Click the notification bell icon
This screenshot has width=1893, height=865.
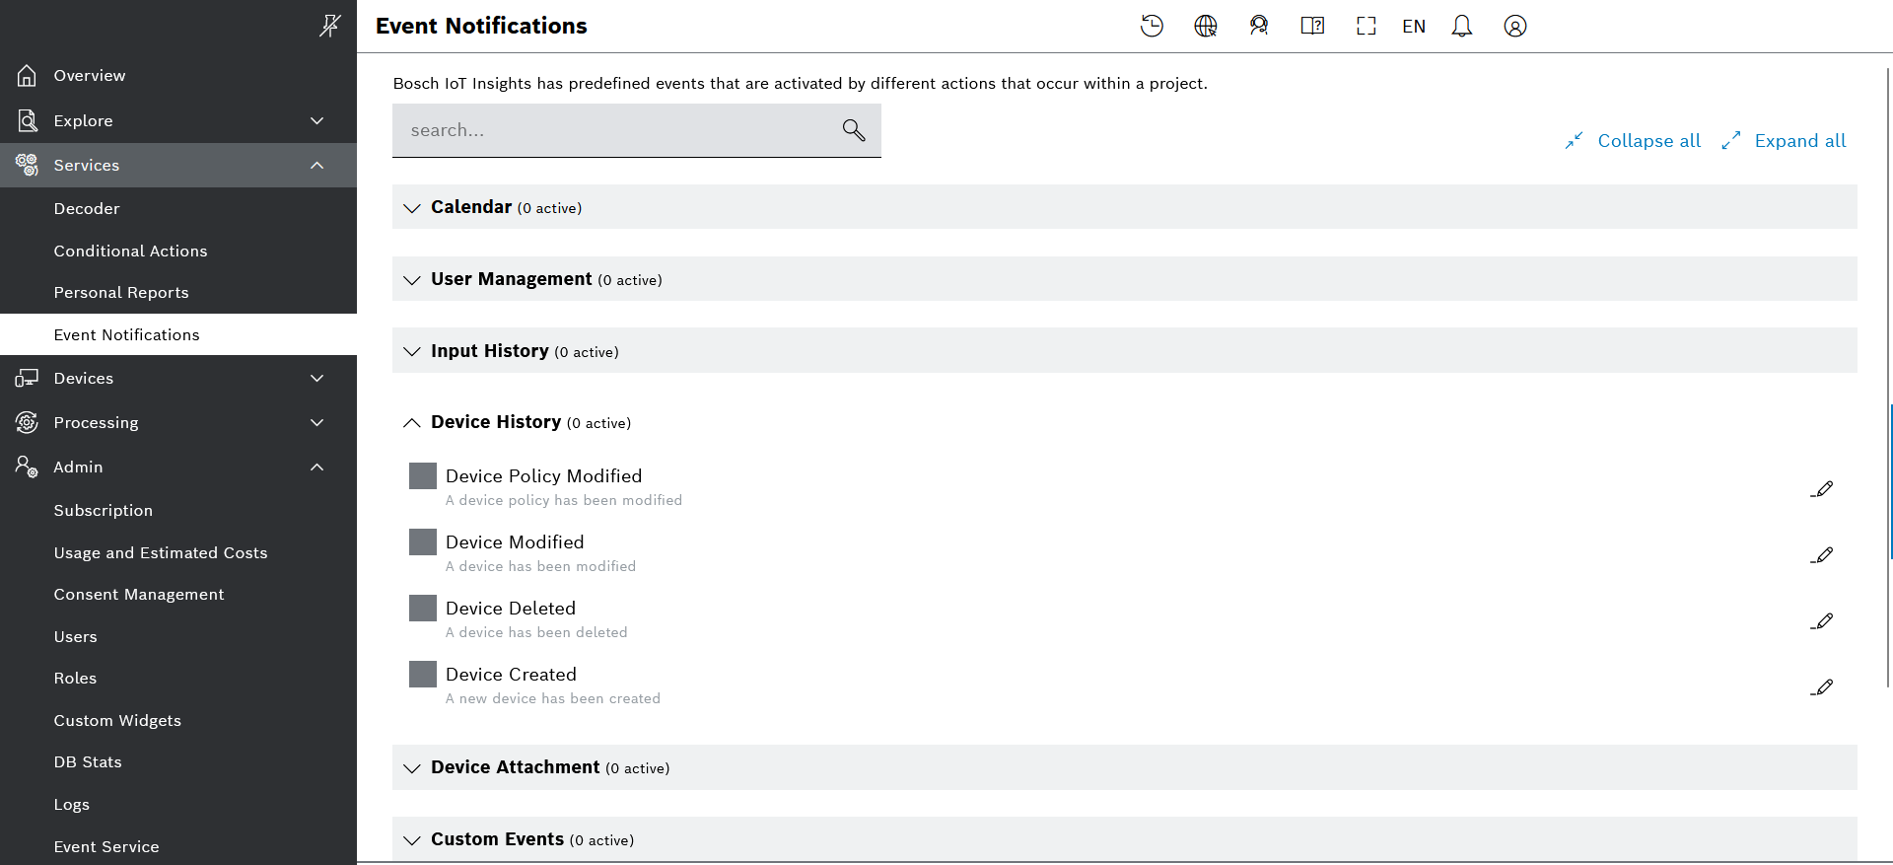pyautogui.click(x=1461, y=27)
